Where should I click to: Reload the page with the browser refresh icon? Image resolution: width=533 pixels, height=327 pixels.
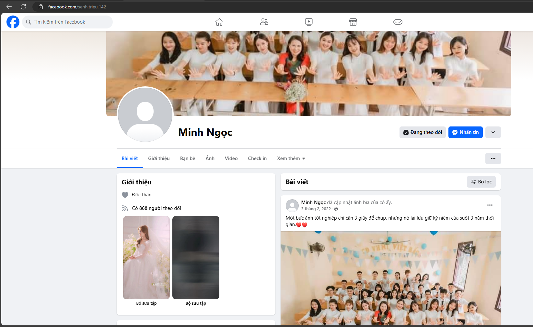[23, 7]
